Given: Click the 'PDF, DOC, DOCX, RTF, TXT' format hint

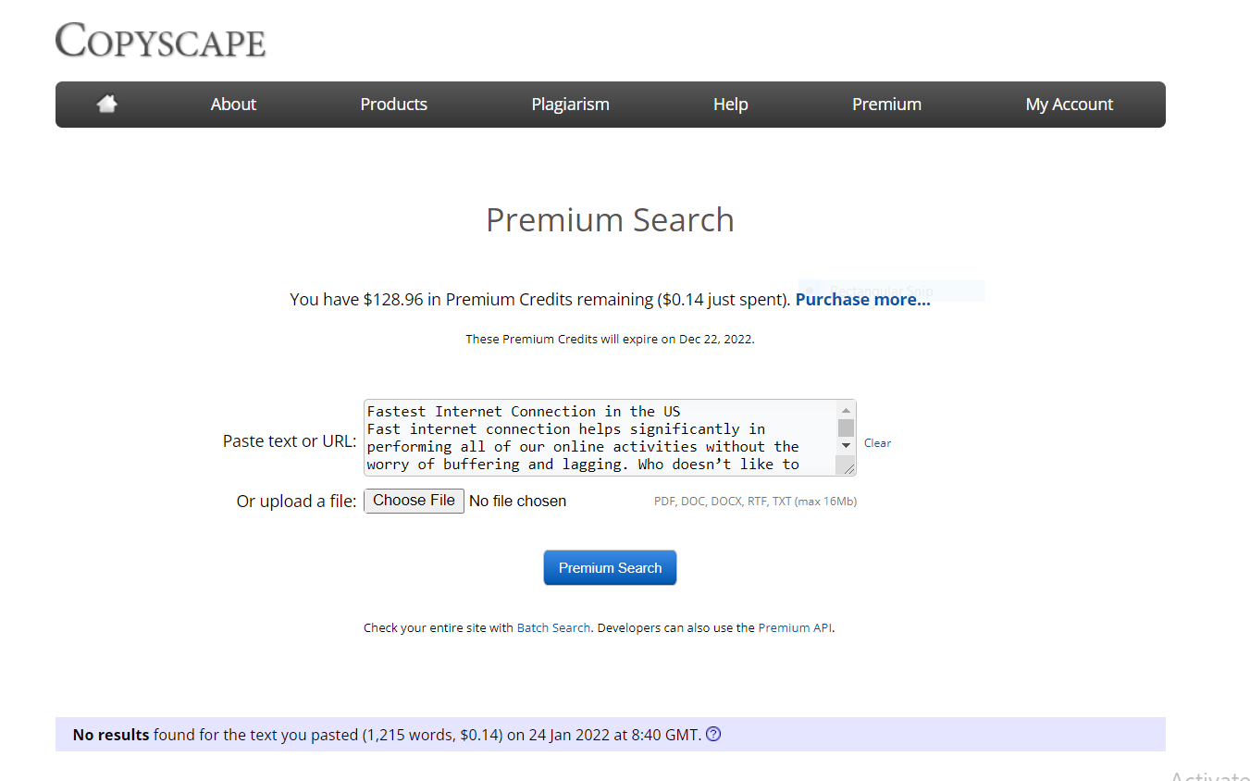Looking at the screenshot, I should [x=755, y=502].
